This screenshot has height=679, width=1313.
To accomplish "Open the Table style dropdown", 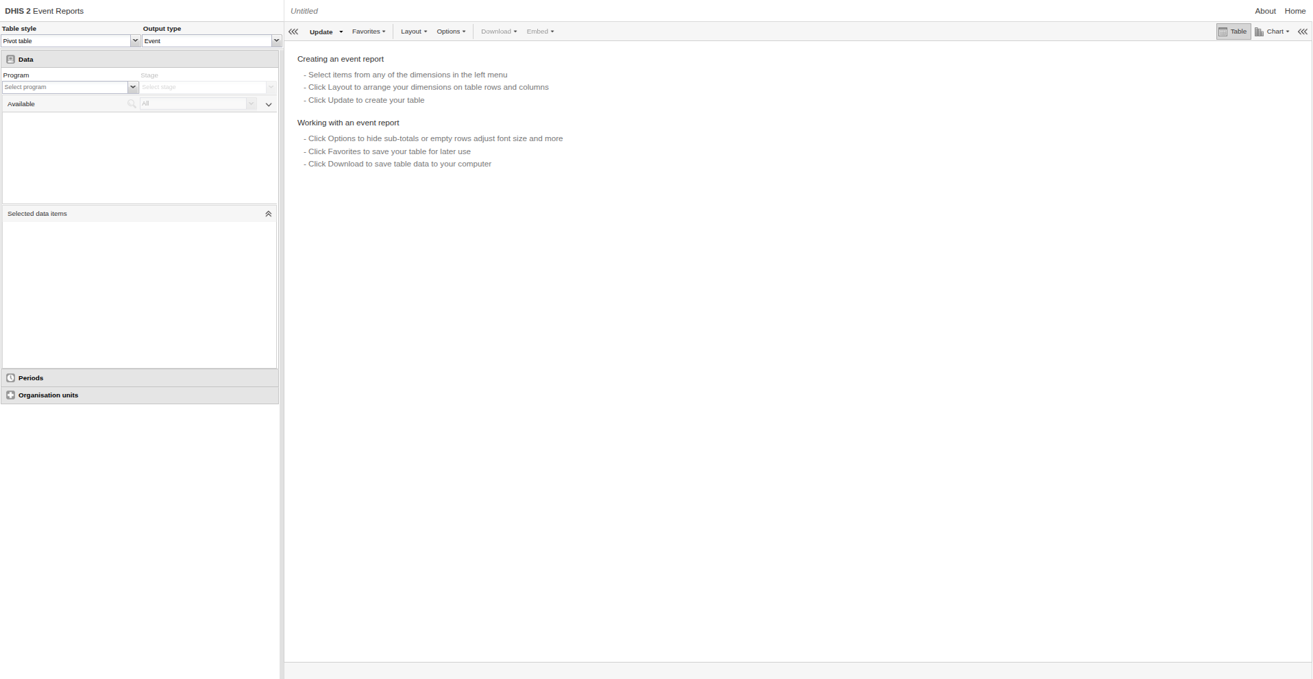I will click(135, 41).
